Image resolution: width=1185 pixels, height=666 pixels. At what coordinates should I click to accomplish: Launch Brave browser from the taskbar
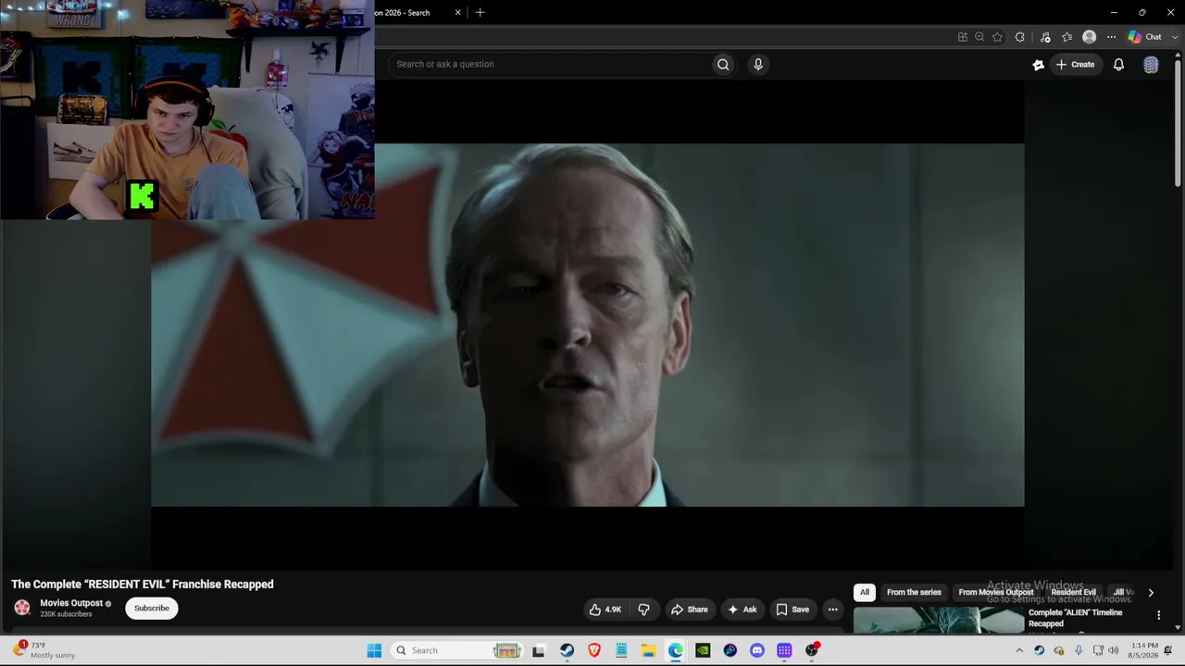(594, 650)
